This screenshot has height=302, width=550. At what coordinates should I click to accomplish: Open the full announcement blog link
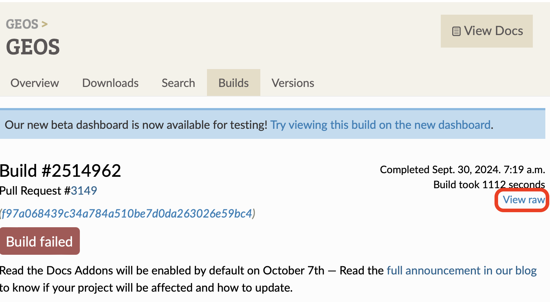[x=462, y=271]
